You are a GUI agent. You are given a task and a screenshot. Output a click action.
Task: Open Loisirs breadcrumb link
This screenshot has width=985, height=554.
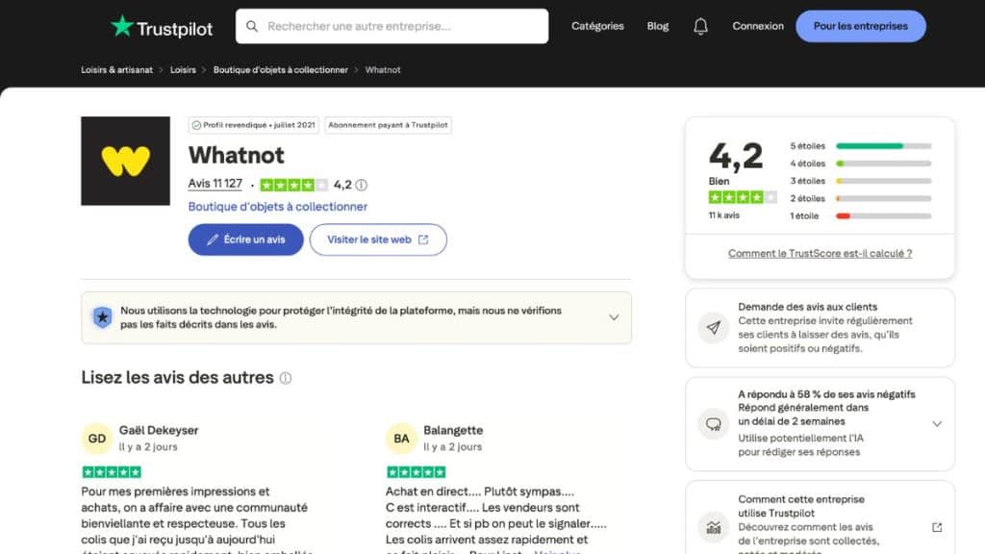click(183, 69)
